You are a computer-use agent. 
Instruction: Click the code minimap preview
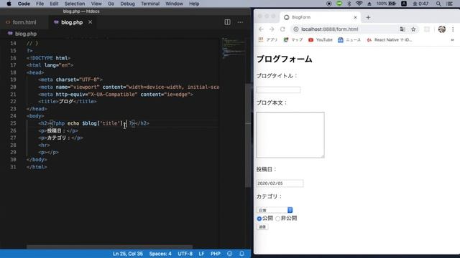233,48
